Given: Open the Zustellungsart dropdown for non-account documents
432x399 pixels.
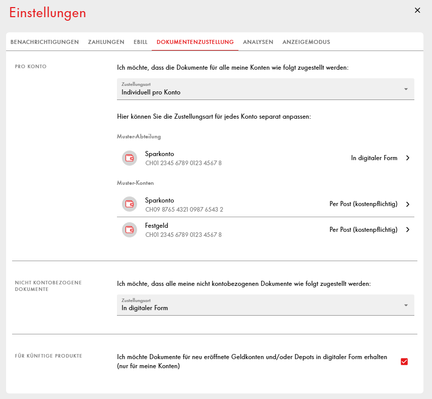Looking at the screenshot, I should click(265, 305).
